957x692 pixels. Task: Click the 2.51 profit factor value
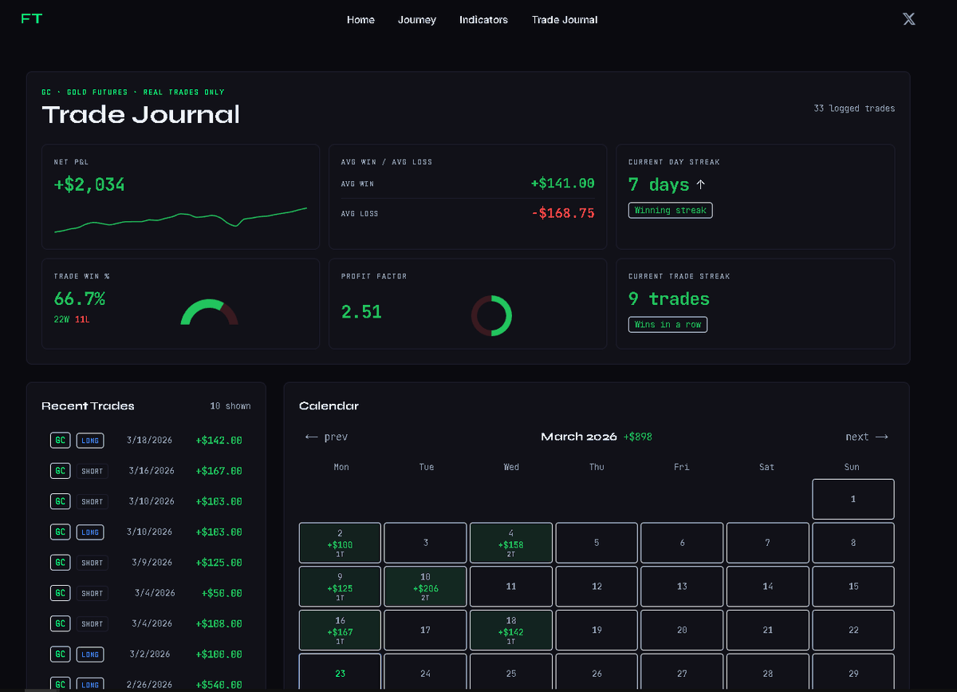coord(361,312)
